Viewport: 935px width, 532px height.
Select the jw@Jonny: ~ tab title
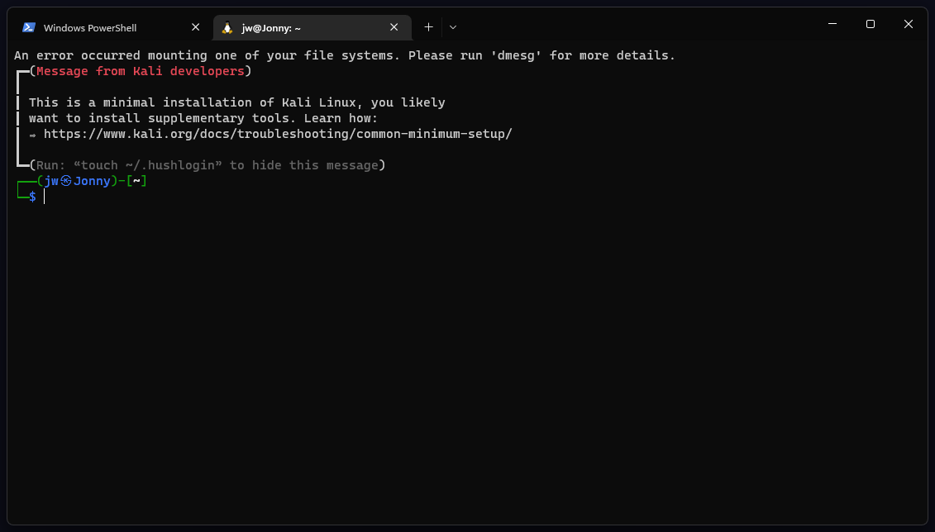(x=271, y=28)
